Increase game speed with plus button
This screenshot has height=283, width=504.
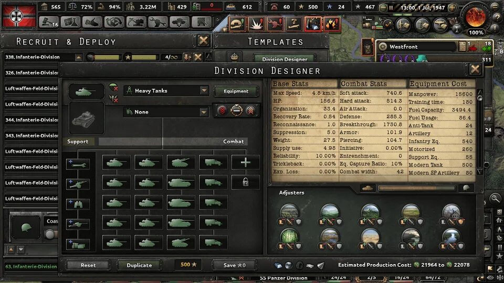(452, 7)
